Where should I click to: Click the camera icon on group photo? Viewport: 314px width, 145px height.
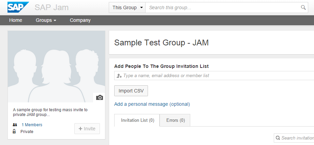(x=99, y=98)
